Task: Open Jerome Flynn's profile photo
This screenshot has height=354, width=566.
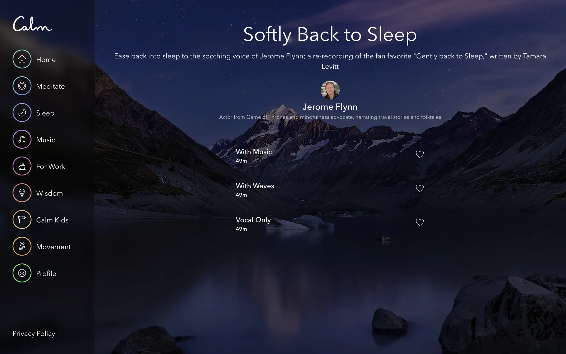Action: pos(330,90)
